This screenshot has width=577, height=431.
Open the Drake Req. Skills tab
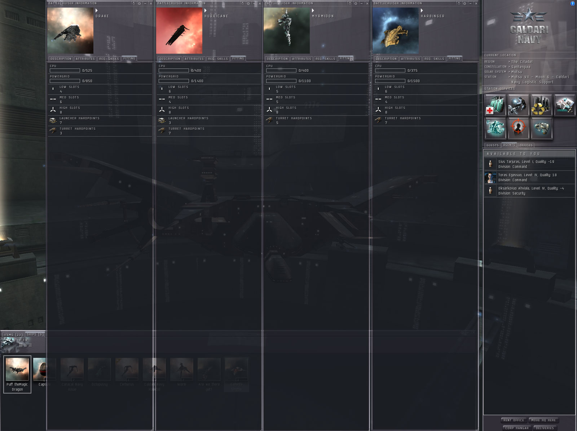[109, 59]
